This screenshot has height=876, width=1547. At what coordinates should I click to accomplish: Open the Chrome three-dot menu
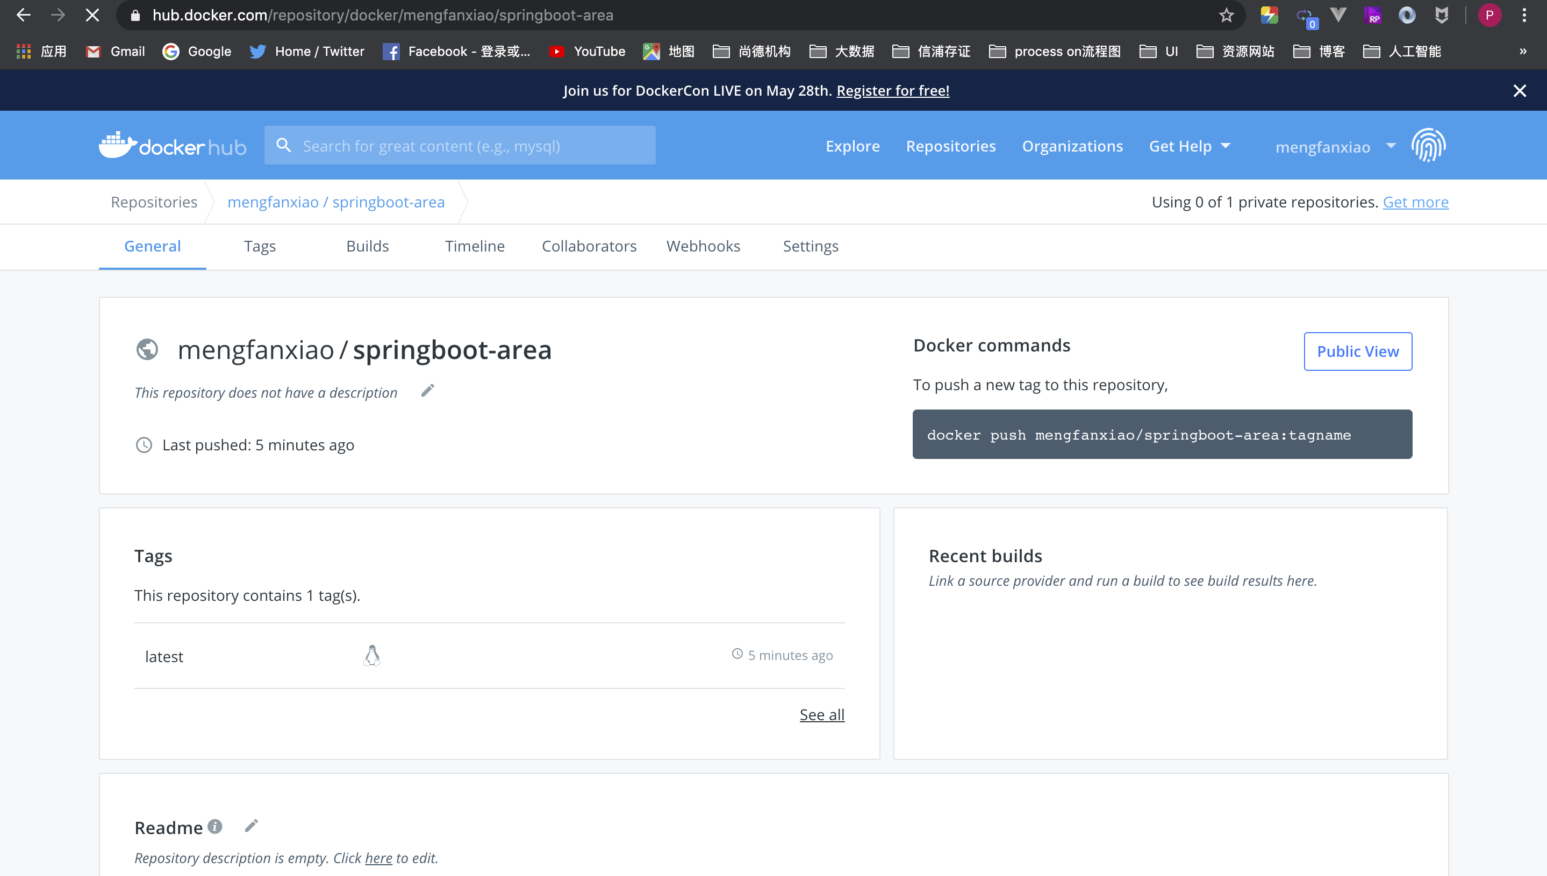1524,15
